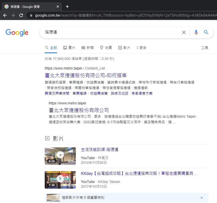Click the forward navigation arrow
Screen dimensions: 217x203
tap(13, 15)
